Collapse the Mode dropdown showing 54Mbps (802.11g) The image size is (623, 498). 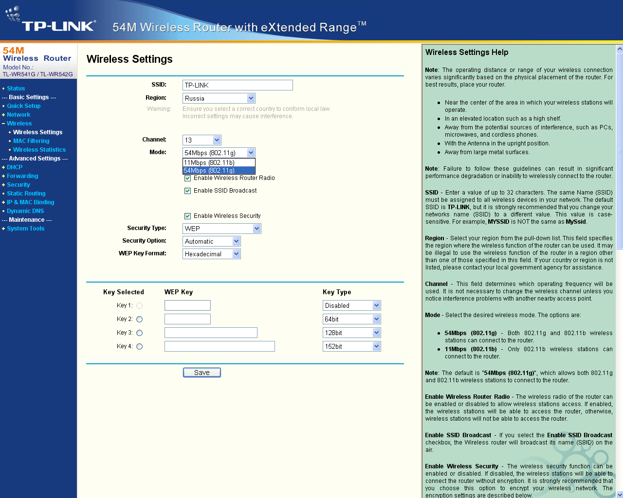tap(219, 153)
